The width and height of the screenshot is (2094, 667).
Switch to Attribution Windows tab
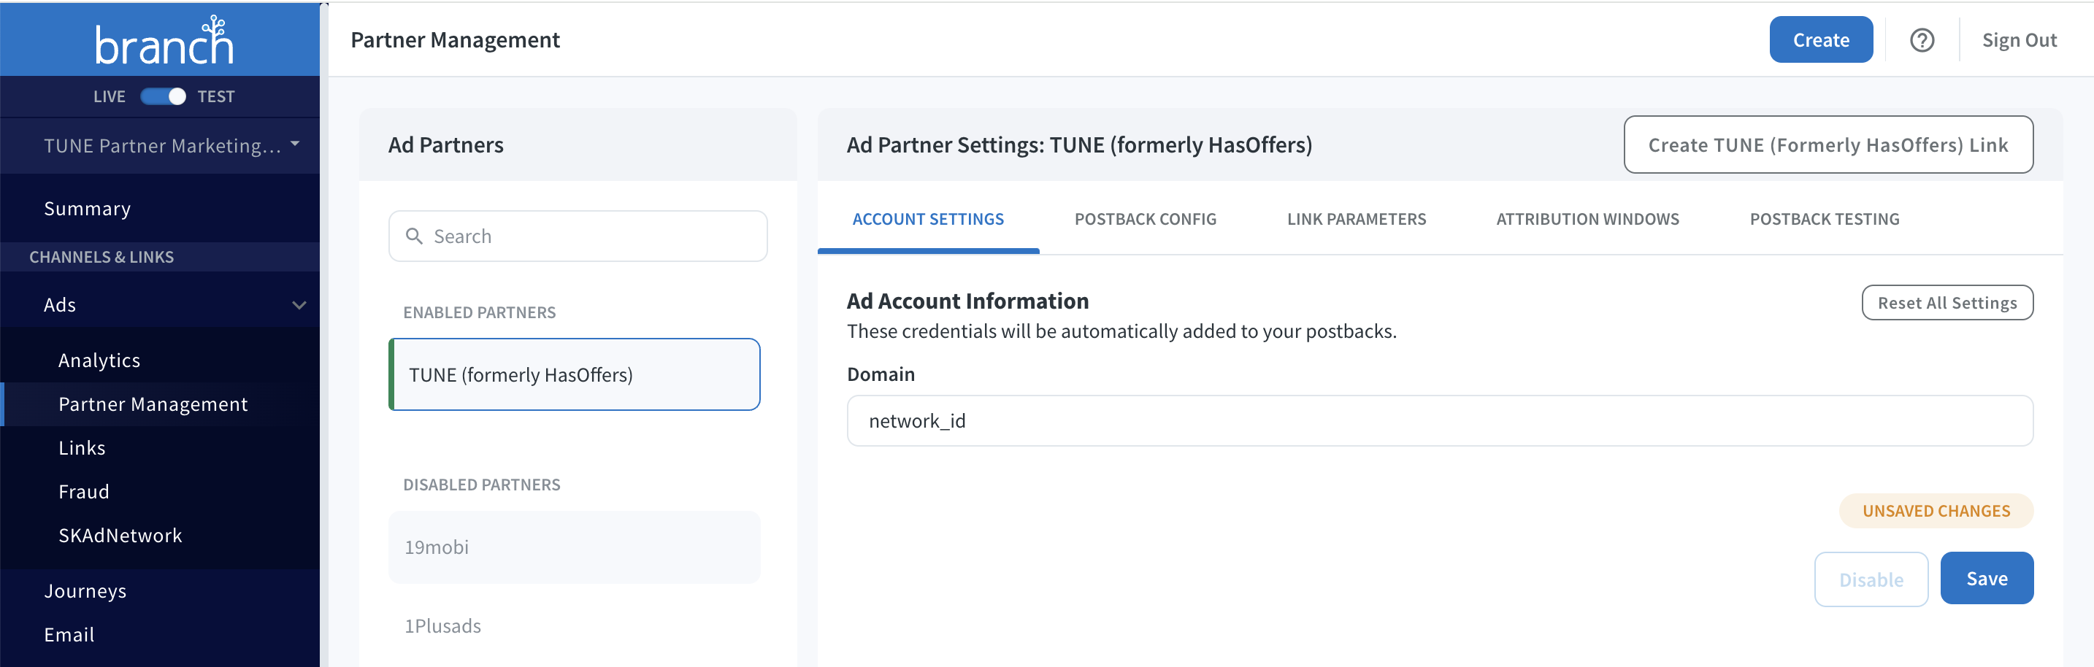[1587, 220]
